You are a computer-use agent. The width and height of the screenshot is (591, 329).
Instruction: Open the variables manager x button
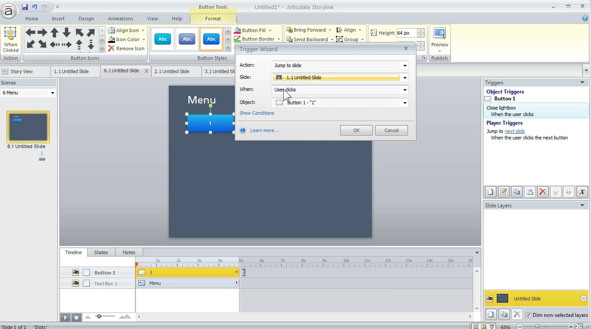[x=582, y=192]
